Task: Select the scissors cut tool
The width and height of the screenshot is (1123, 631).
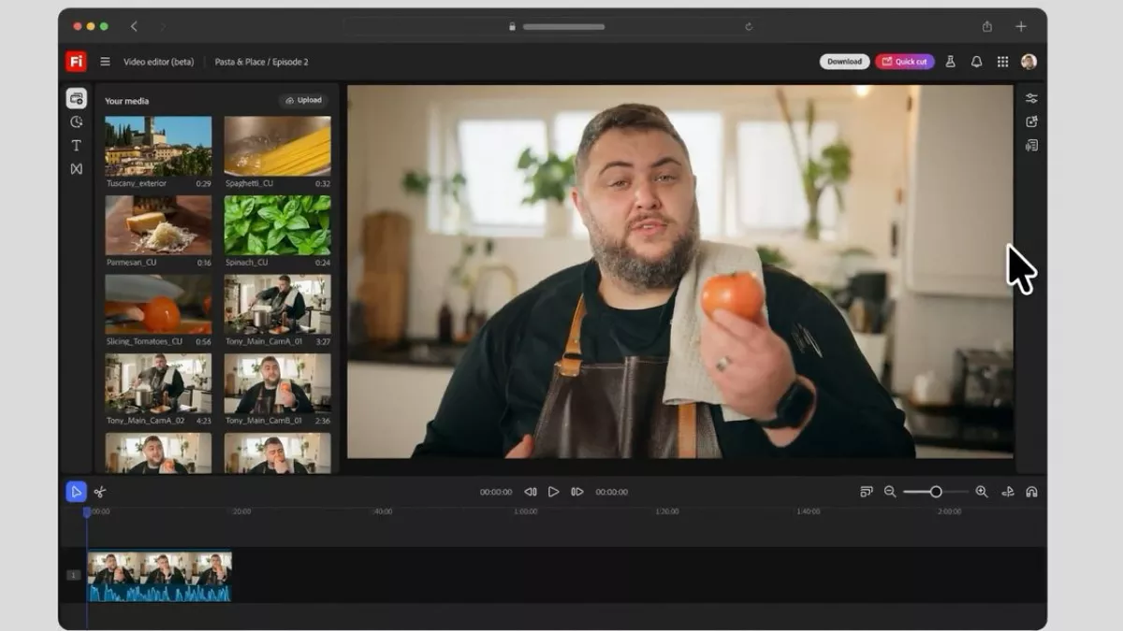Action: [x=100, y=492]
